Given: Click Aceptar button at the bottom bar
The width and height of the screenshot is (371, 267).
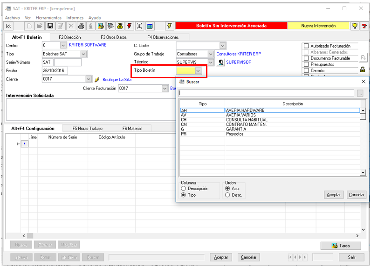Looking at the screenshot, I should pos(221,257).
